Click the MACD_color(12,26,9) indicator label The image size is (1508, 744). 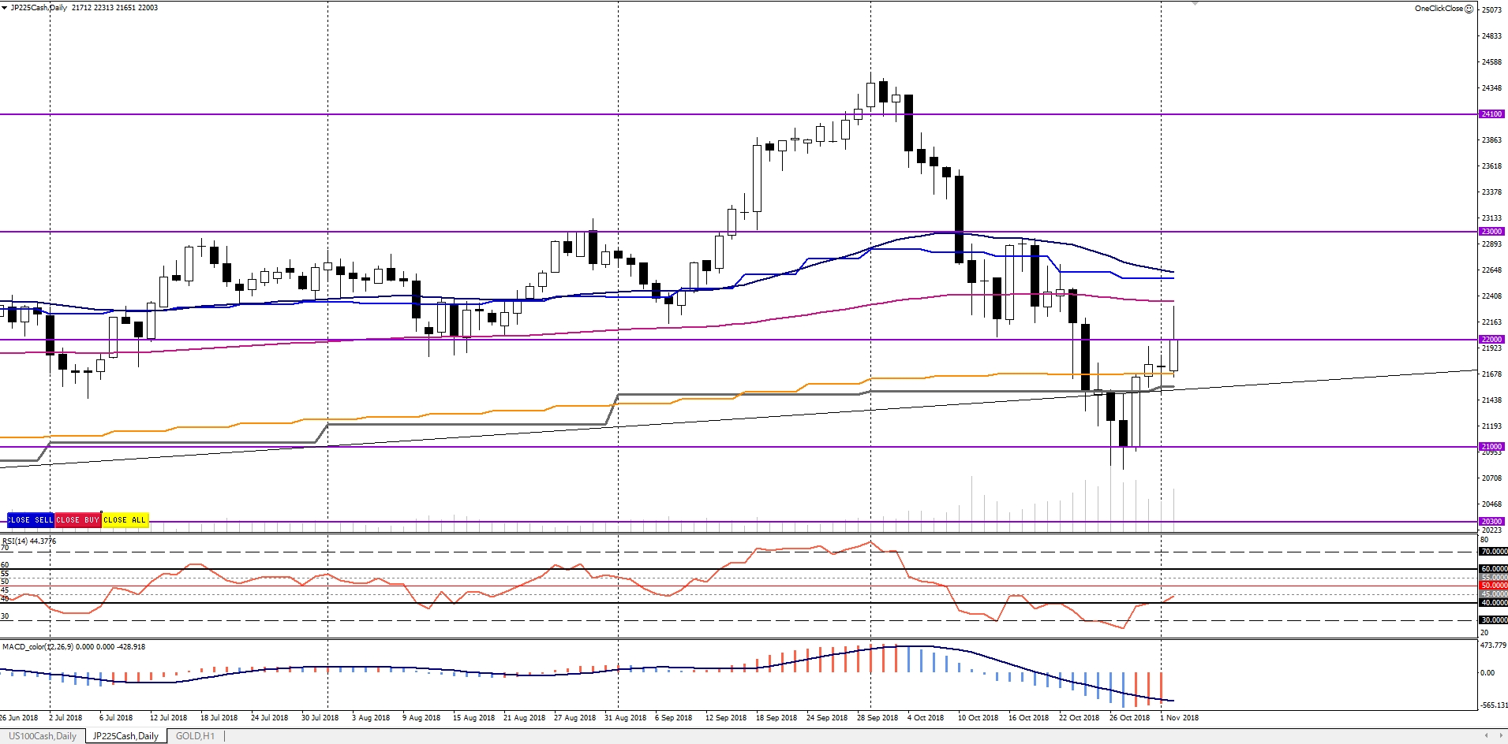pos(73,647)
